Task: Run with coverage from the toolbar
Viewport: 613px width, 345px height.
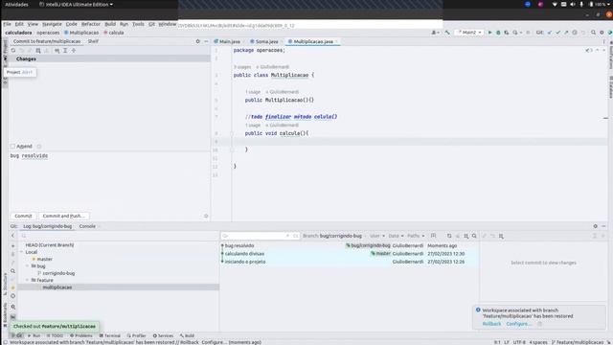Action: coord(507,33)
